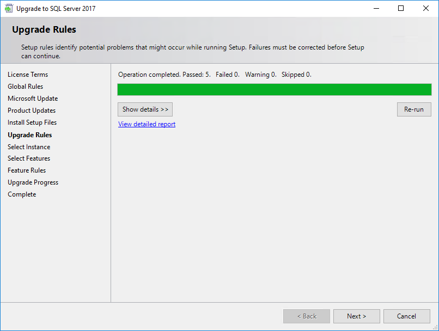Close the Upgrade to SQL Server window

click(x=426, y=8)
